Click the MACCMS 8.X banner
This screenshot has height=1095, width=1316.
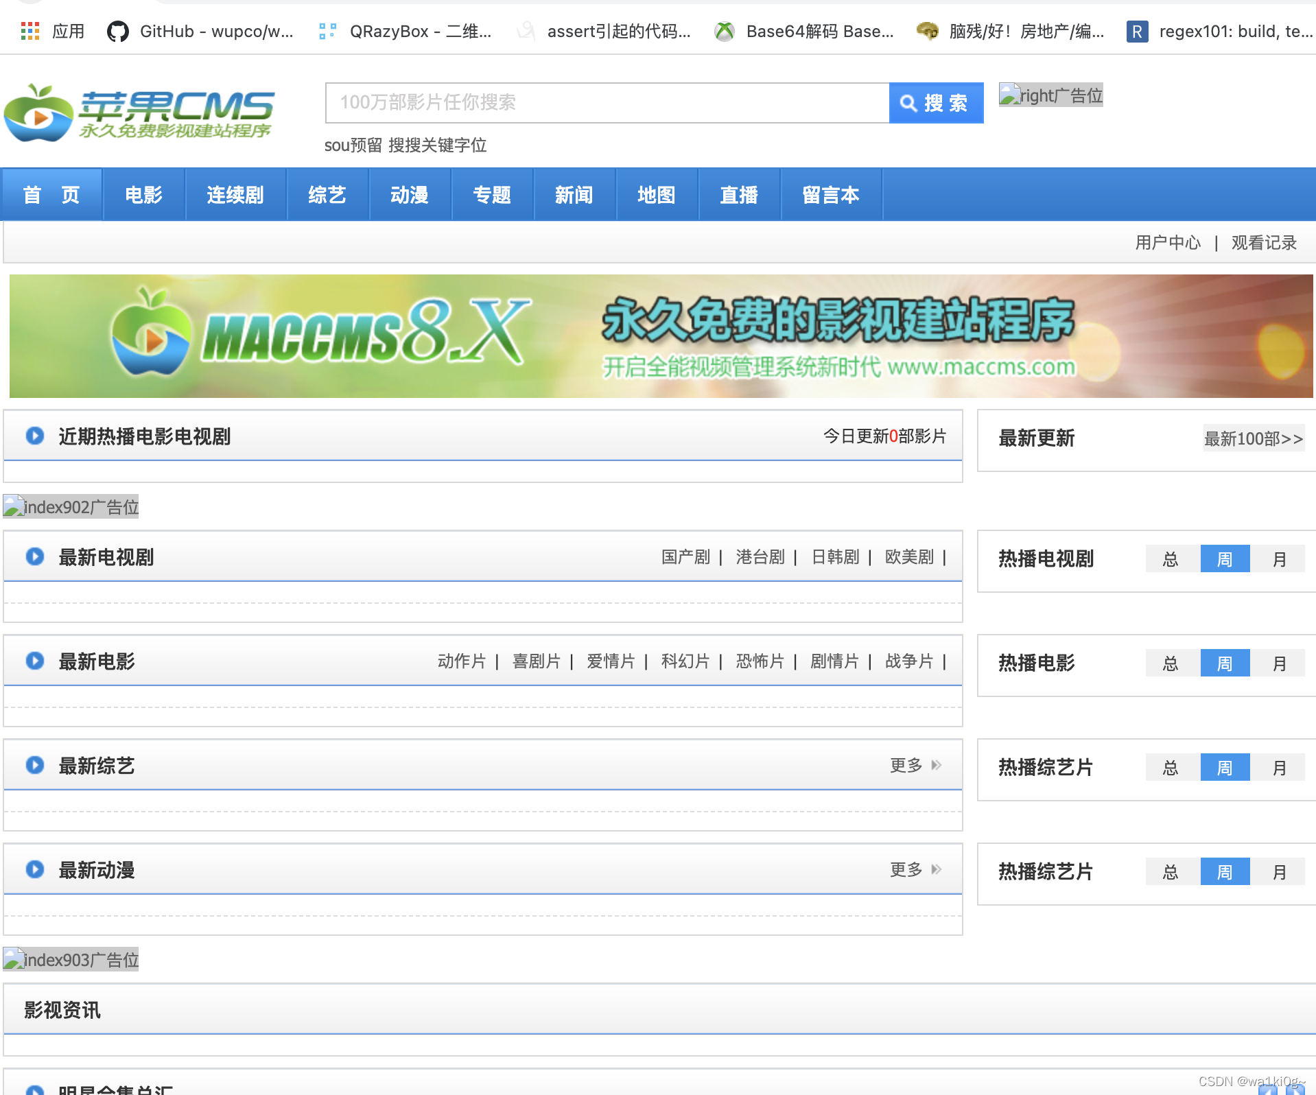tap(661, 336)
